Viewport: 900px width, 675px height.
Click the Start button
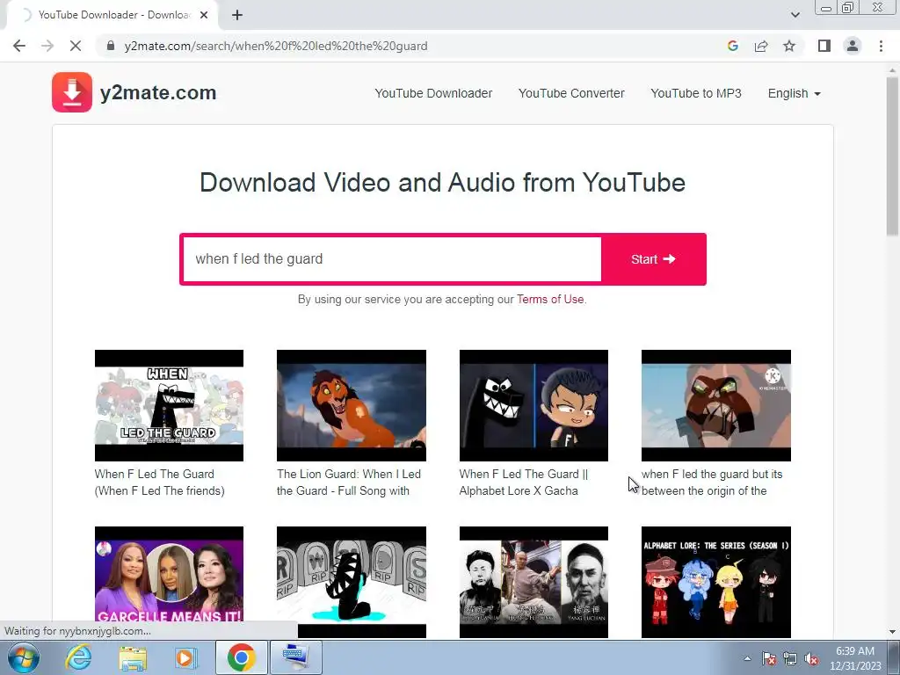click(x=653, y=259)
